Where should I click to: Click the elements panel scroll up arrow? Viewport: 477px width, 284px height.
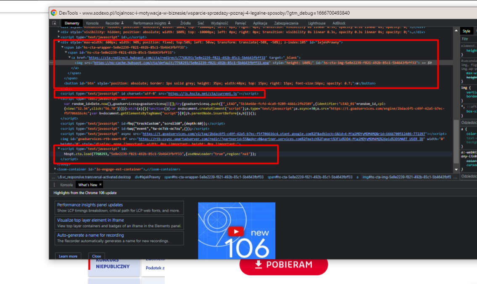(x=456, y=31)
